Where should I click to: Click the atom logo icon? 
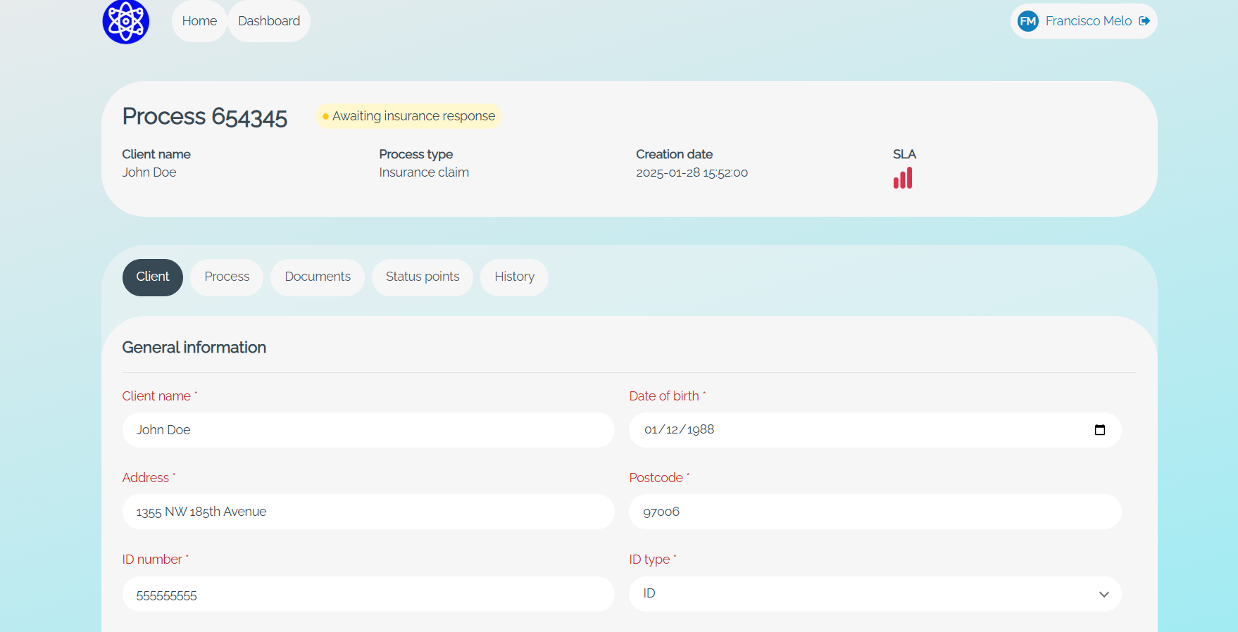(125, 21)
